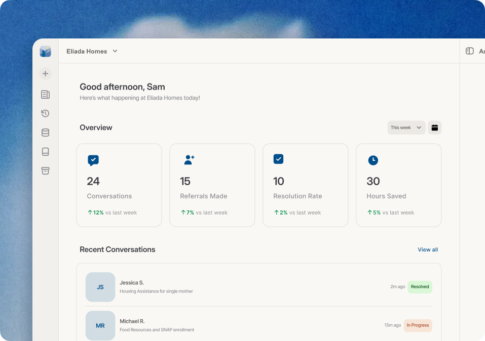
Task: Click the Good afternoon, Sam heading
Action: (122, 87)
